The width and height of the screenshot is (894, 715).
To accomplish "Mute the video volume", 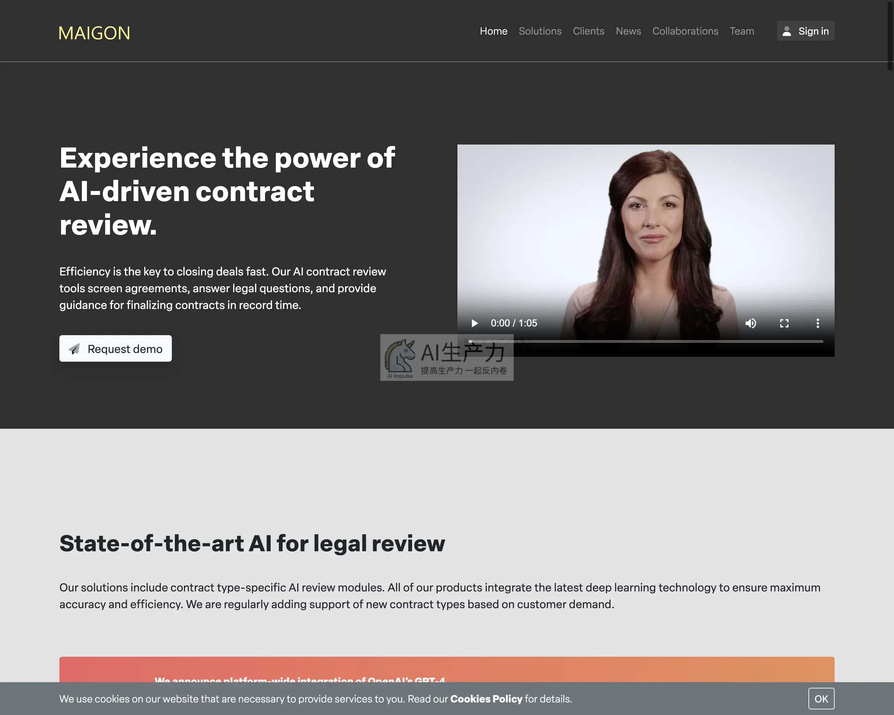I will [x=750, y=323].
